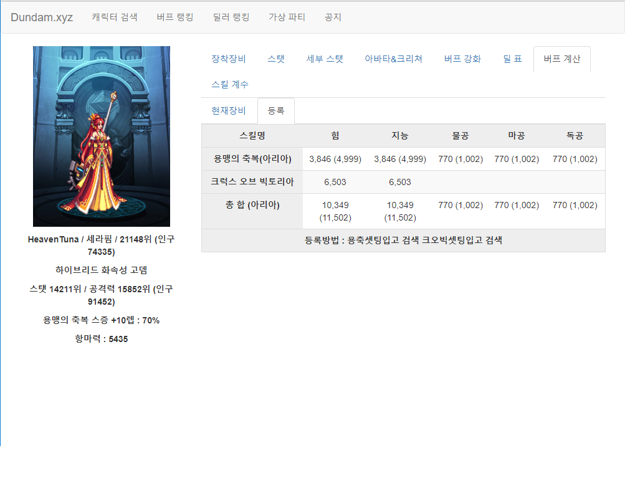Click 힘 value 6,503 in 크럭스 오브 빅토리아 row
This screenshot has width=625, height=491.
pos(335,182)
